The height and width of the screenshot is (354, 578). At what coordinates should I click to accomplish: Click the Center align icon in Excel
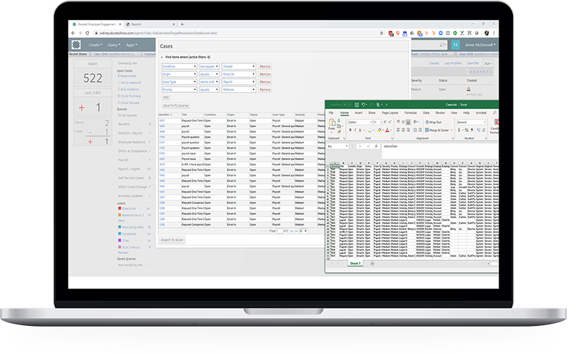point(403,130)
